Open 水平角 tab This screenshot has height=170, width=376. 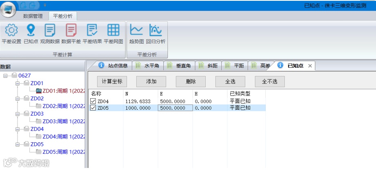[148, 66]
